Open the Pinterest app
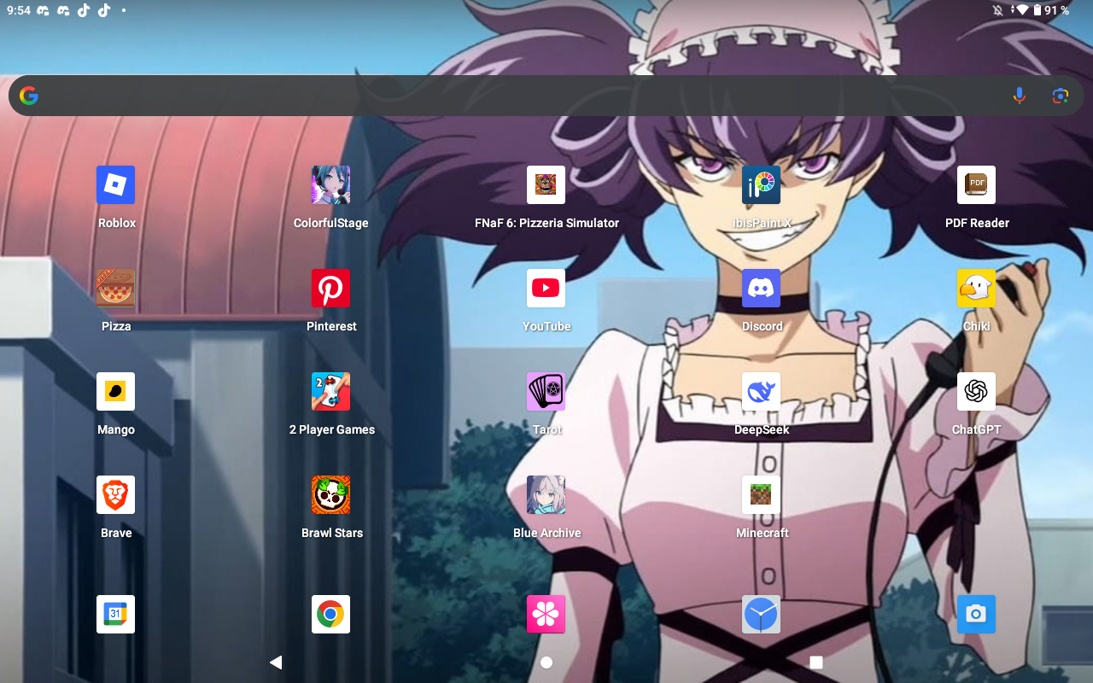The height and width of the screenshot is (683, 1093). pos(330,289)
